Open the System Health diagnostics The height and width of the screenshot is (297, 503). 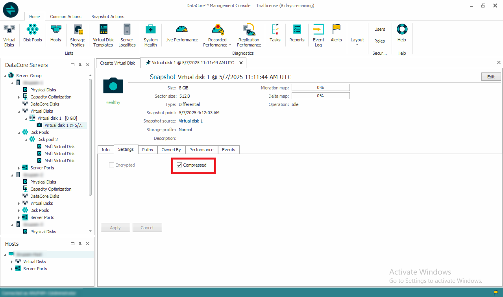(150, 35)
